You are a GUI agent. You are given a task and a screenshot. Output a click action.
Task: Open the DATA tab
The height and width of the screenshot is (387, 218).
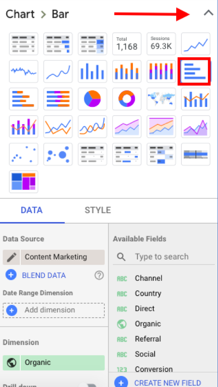click(x=32, y=210)
